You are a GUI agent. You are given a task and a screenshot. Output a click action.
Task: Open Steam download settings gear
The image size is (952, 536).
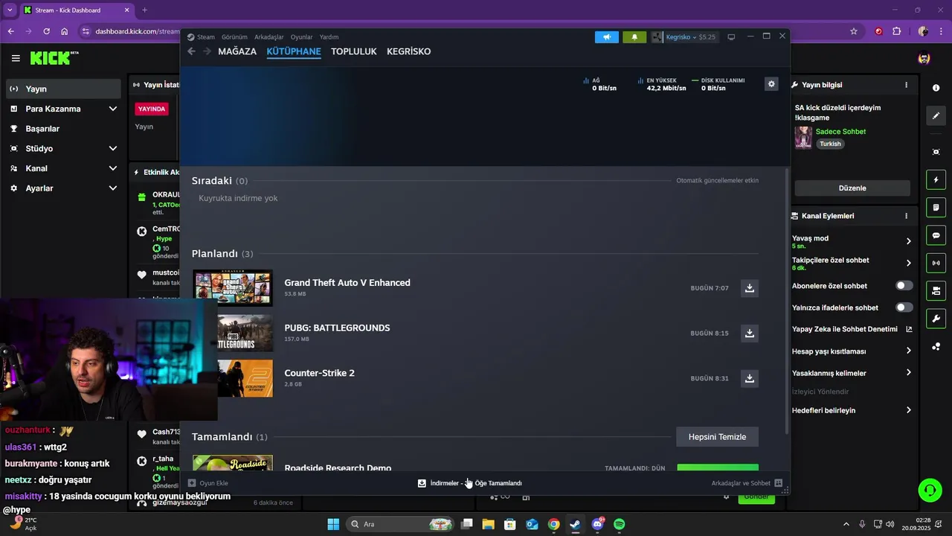pos(771,84)
